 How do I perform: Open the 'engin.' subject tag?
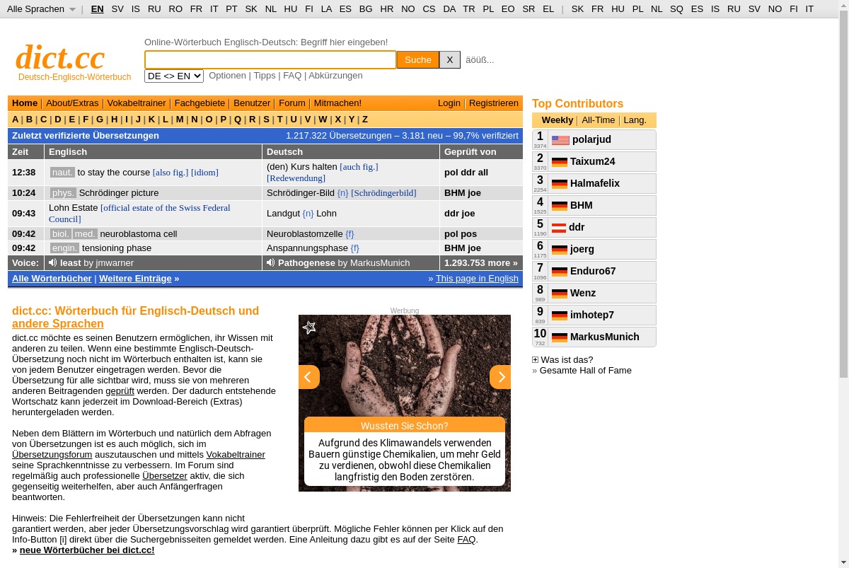click(x=64, y=248)
